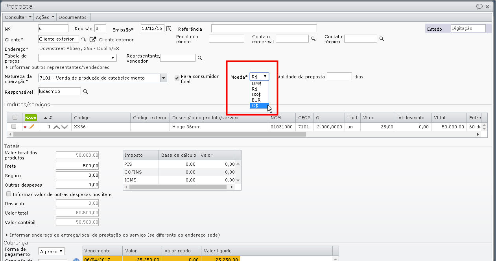Open the Consultar menu

pyautogui.click(x=18, y=17)
